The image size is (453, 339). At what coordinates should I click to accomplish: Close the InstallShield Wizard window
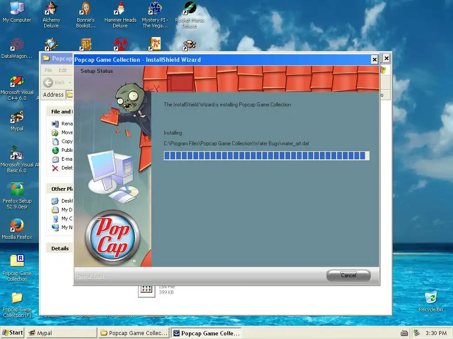[x=374, y=60]
